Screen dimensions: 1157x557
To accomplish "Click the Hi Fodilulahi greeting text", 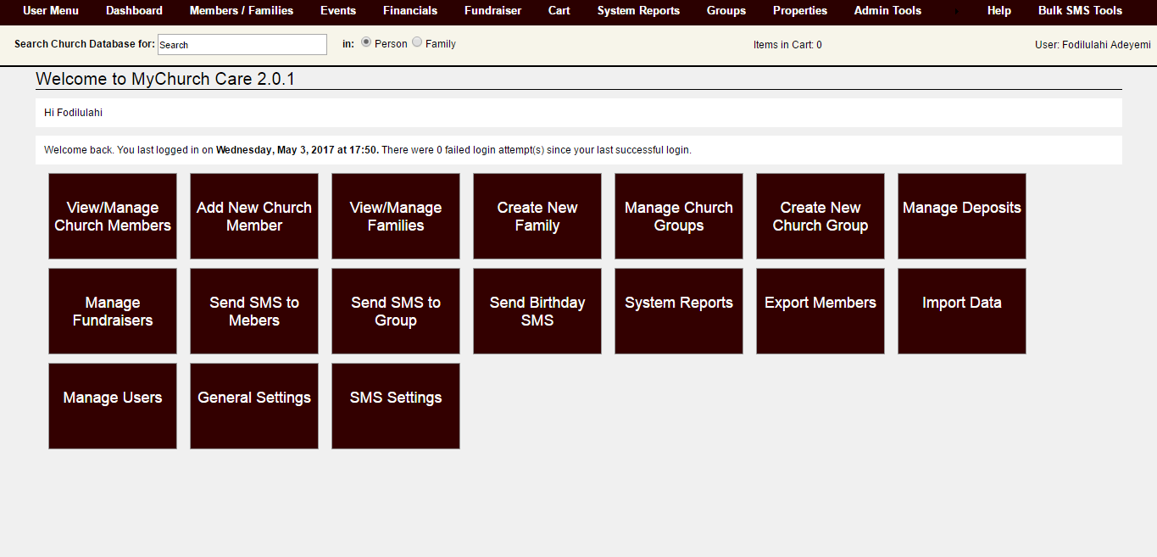I will click(73, 113).
